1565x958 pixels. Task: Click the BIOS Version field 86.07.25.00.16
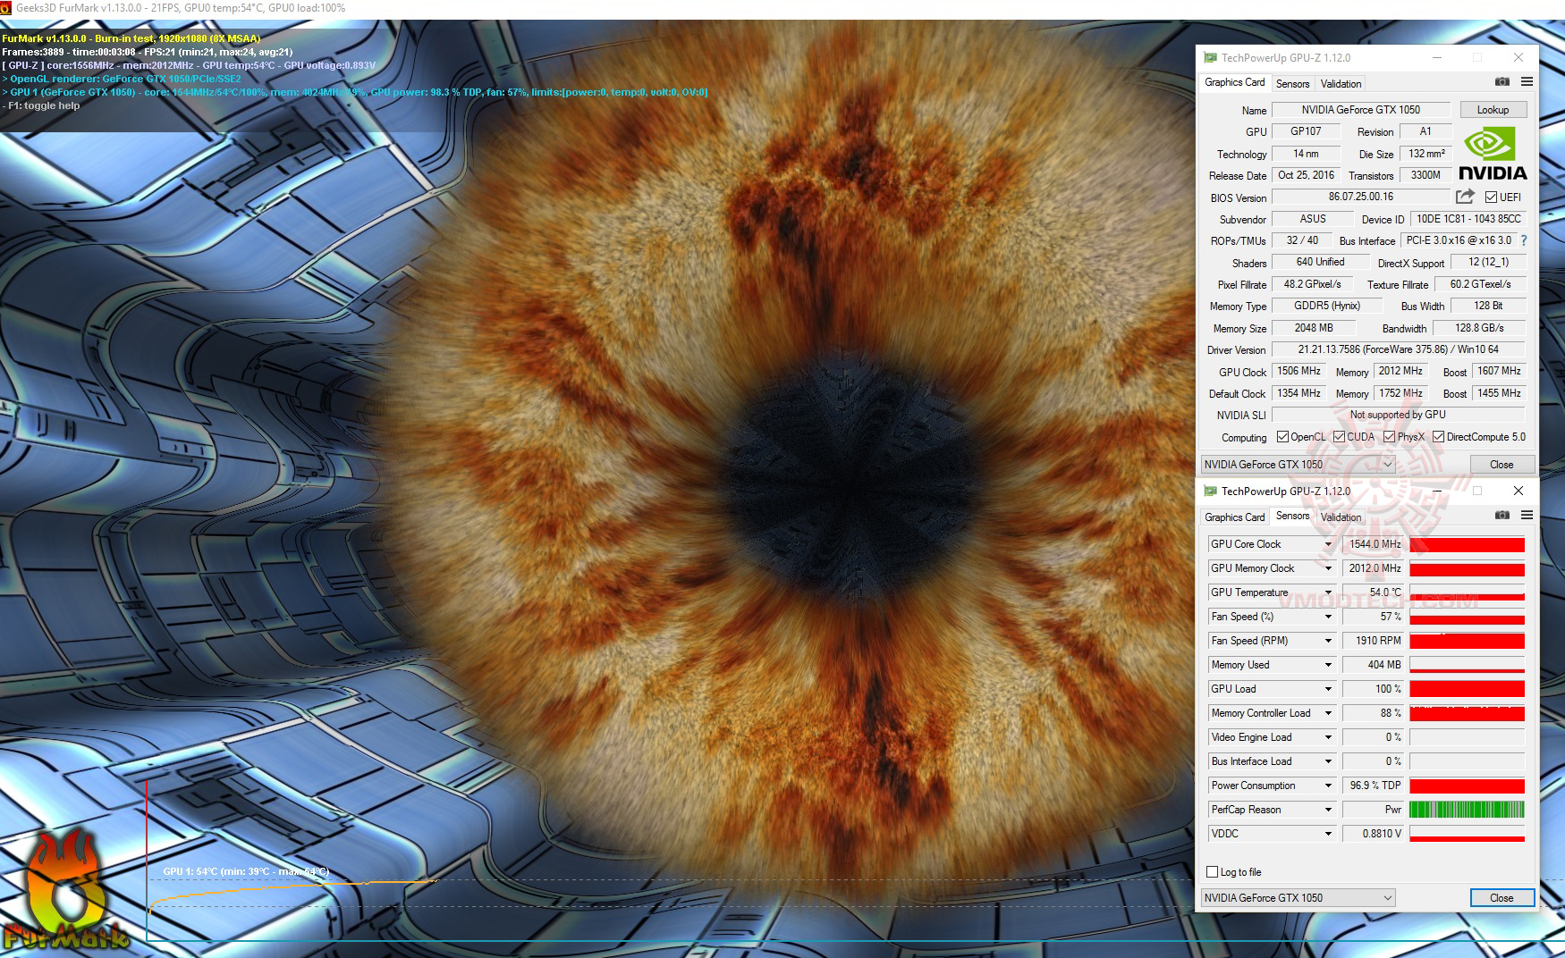click(x=1360, y=197)
